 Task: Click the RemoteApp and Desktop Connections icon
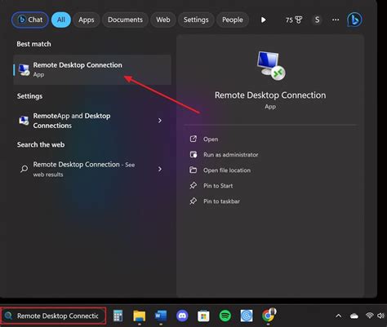24,121
